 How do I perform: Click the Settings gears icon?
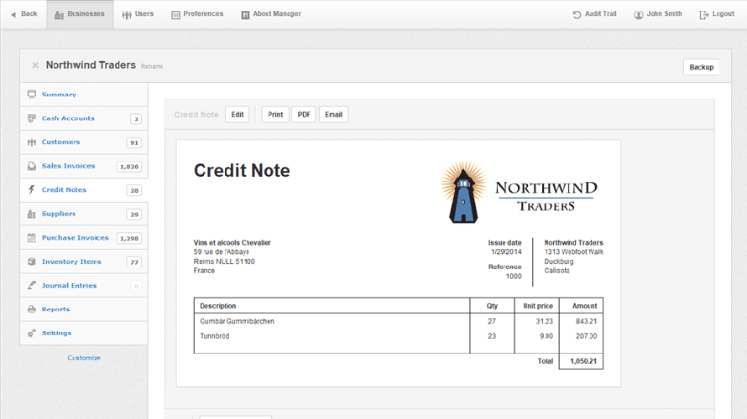32,334
